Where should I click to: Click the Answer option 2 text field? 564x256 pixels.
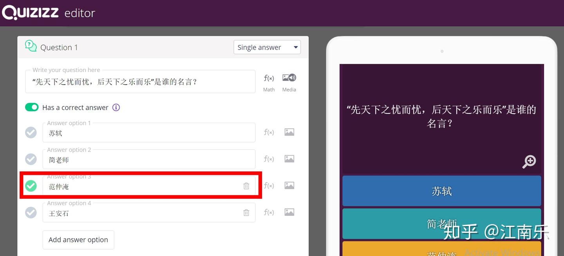(x=149, y=159)
